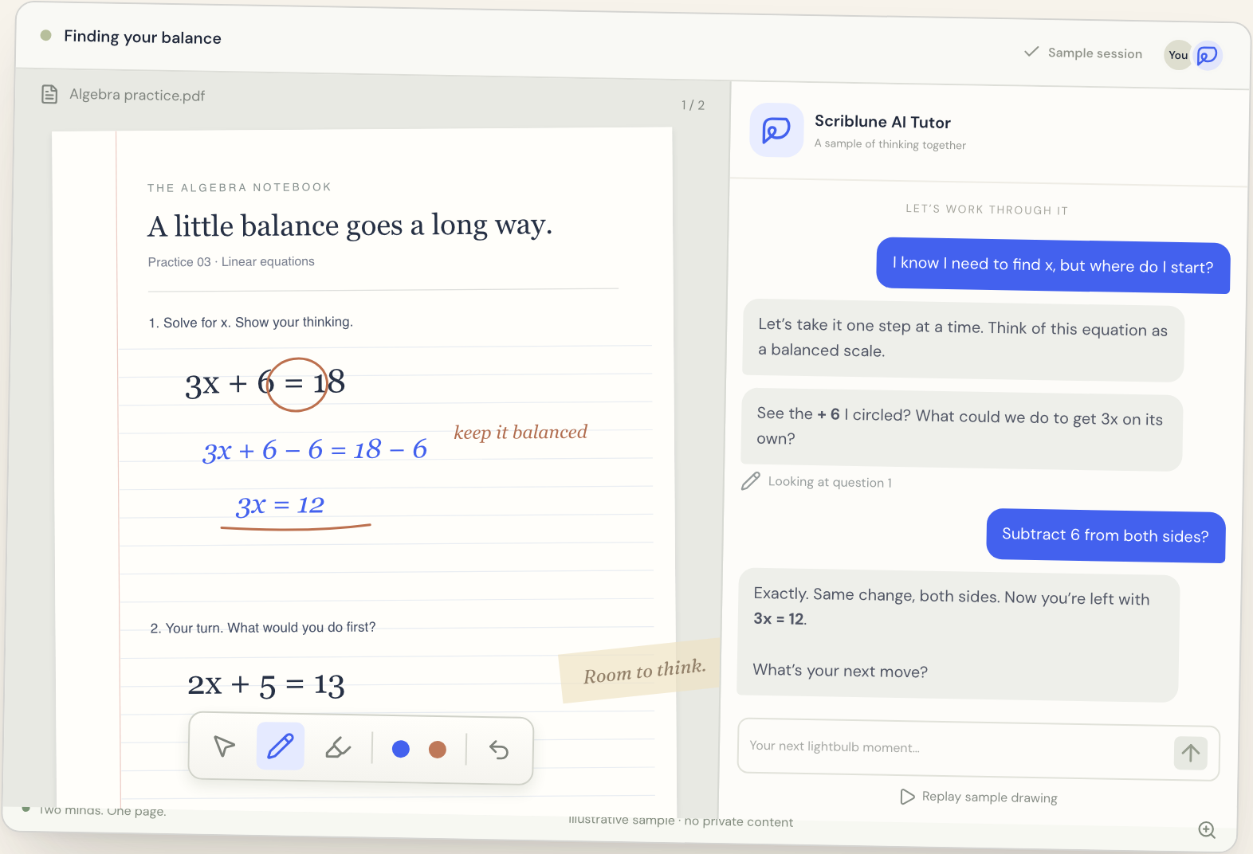Click the 'Looking at question 1' status text
This screenshot has height=854, width=1253.
tap(830, 482)
